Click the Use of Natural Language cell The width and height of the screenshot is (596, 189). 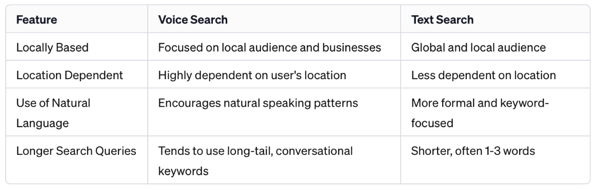pos(53,113)
